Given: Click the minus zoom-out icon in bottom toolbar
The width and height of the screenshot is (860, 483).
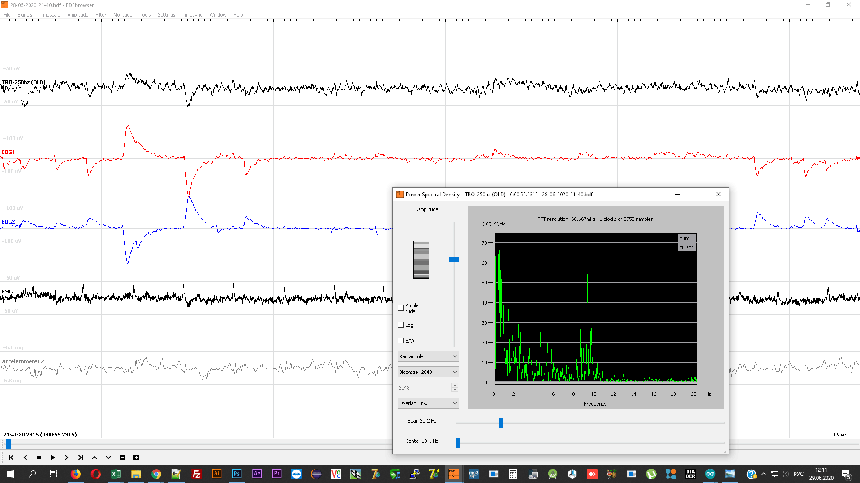Looking at the screenshot, I should click(x=122, y=458).
